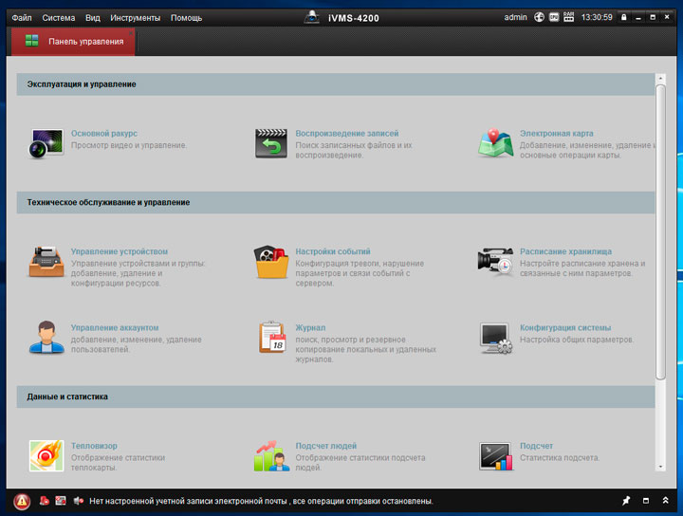Open the Файл menu
This screenshot has height=516, width=683.
[22, 17]
